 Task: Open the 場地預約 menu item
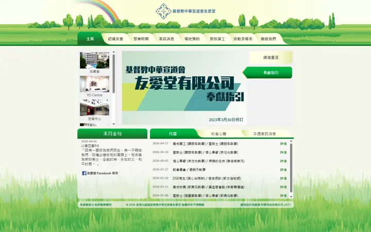[x=192, y=39]
